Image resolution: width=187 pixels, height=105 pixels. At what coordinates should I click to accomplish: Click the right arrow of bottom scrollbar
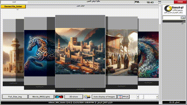pos(157,97)
